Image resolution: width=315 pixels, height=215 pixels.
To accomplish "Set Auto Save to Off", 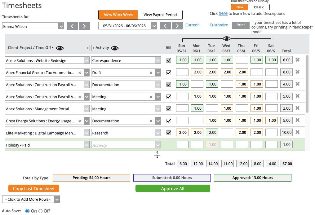I will click(40, 211).
